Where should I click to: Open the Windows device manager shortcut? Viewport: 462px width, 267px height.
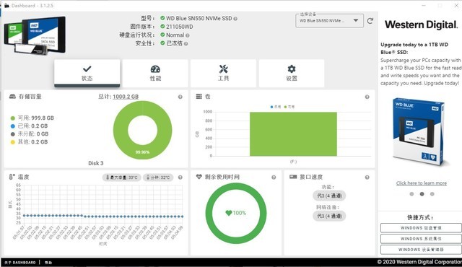pos(421,250)
